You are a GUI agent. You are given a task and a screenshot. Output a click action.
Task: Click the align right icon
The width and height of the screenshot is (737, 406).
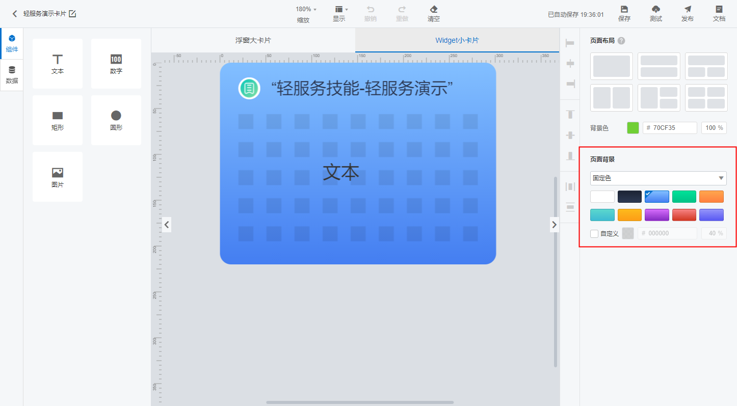point(570,84)
